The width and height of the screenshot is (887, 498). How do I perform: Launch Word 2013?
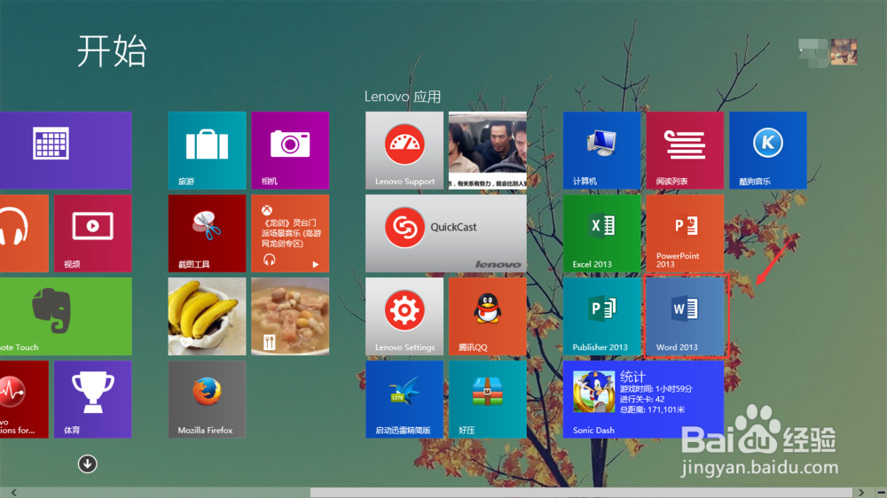pos(685,316)
